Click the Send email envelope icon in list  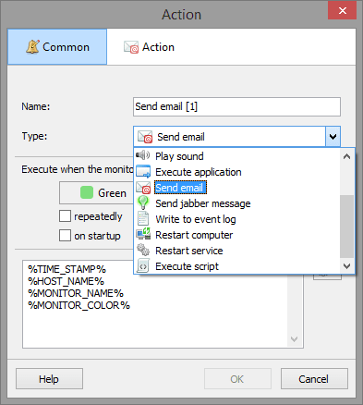tap(143, 188)
